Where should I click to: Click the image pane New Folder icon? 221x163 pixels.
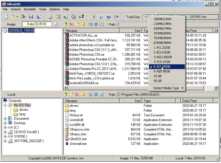[x=77, y=24]
